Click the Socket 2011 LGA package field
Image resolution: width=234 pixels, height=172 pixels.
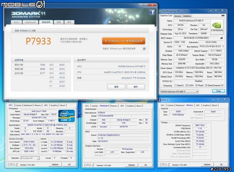[39, 117]
